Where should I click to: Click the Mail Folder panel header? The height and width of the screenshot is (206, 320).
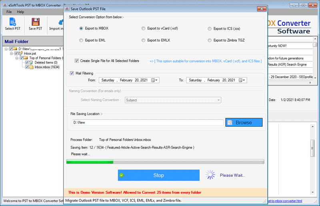point(33,42)
